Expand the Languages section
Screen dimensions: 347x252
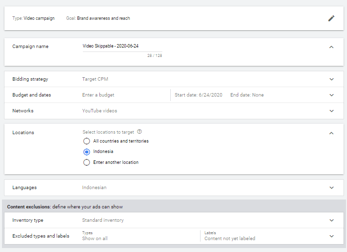point(332,188)
